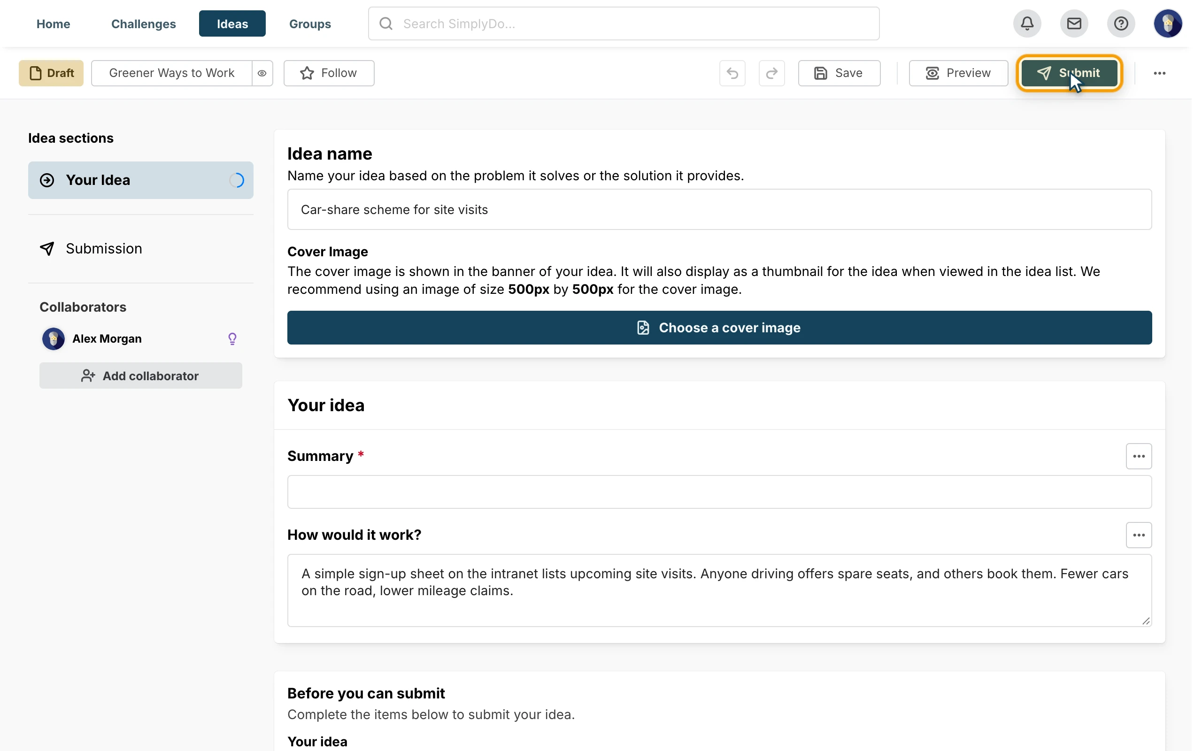The image size is (1202, 751).
Task: Select the Your Idea section
Action: tap(140, 180)
